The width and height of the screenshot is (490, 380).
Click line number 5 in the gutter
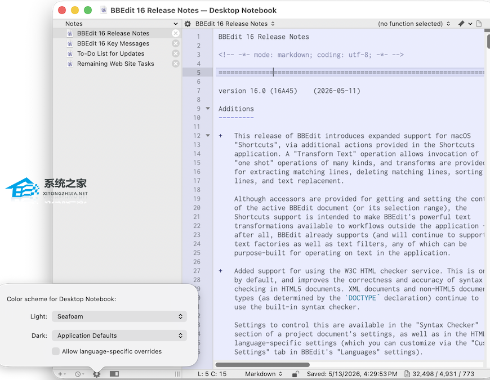pos(198,73)
